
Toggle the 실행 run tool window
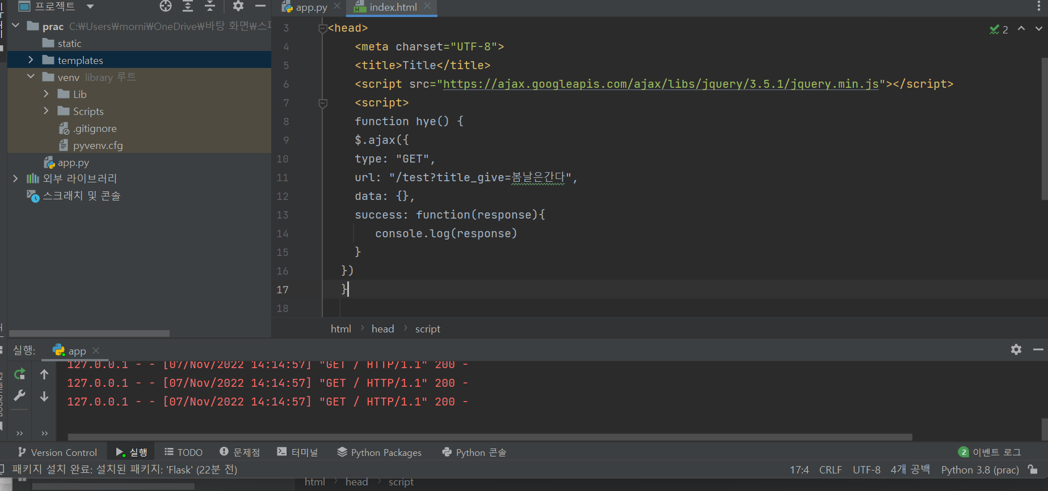click(x=132, y=452)
